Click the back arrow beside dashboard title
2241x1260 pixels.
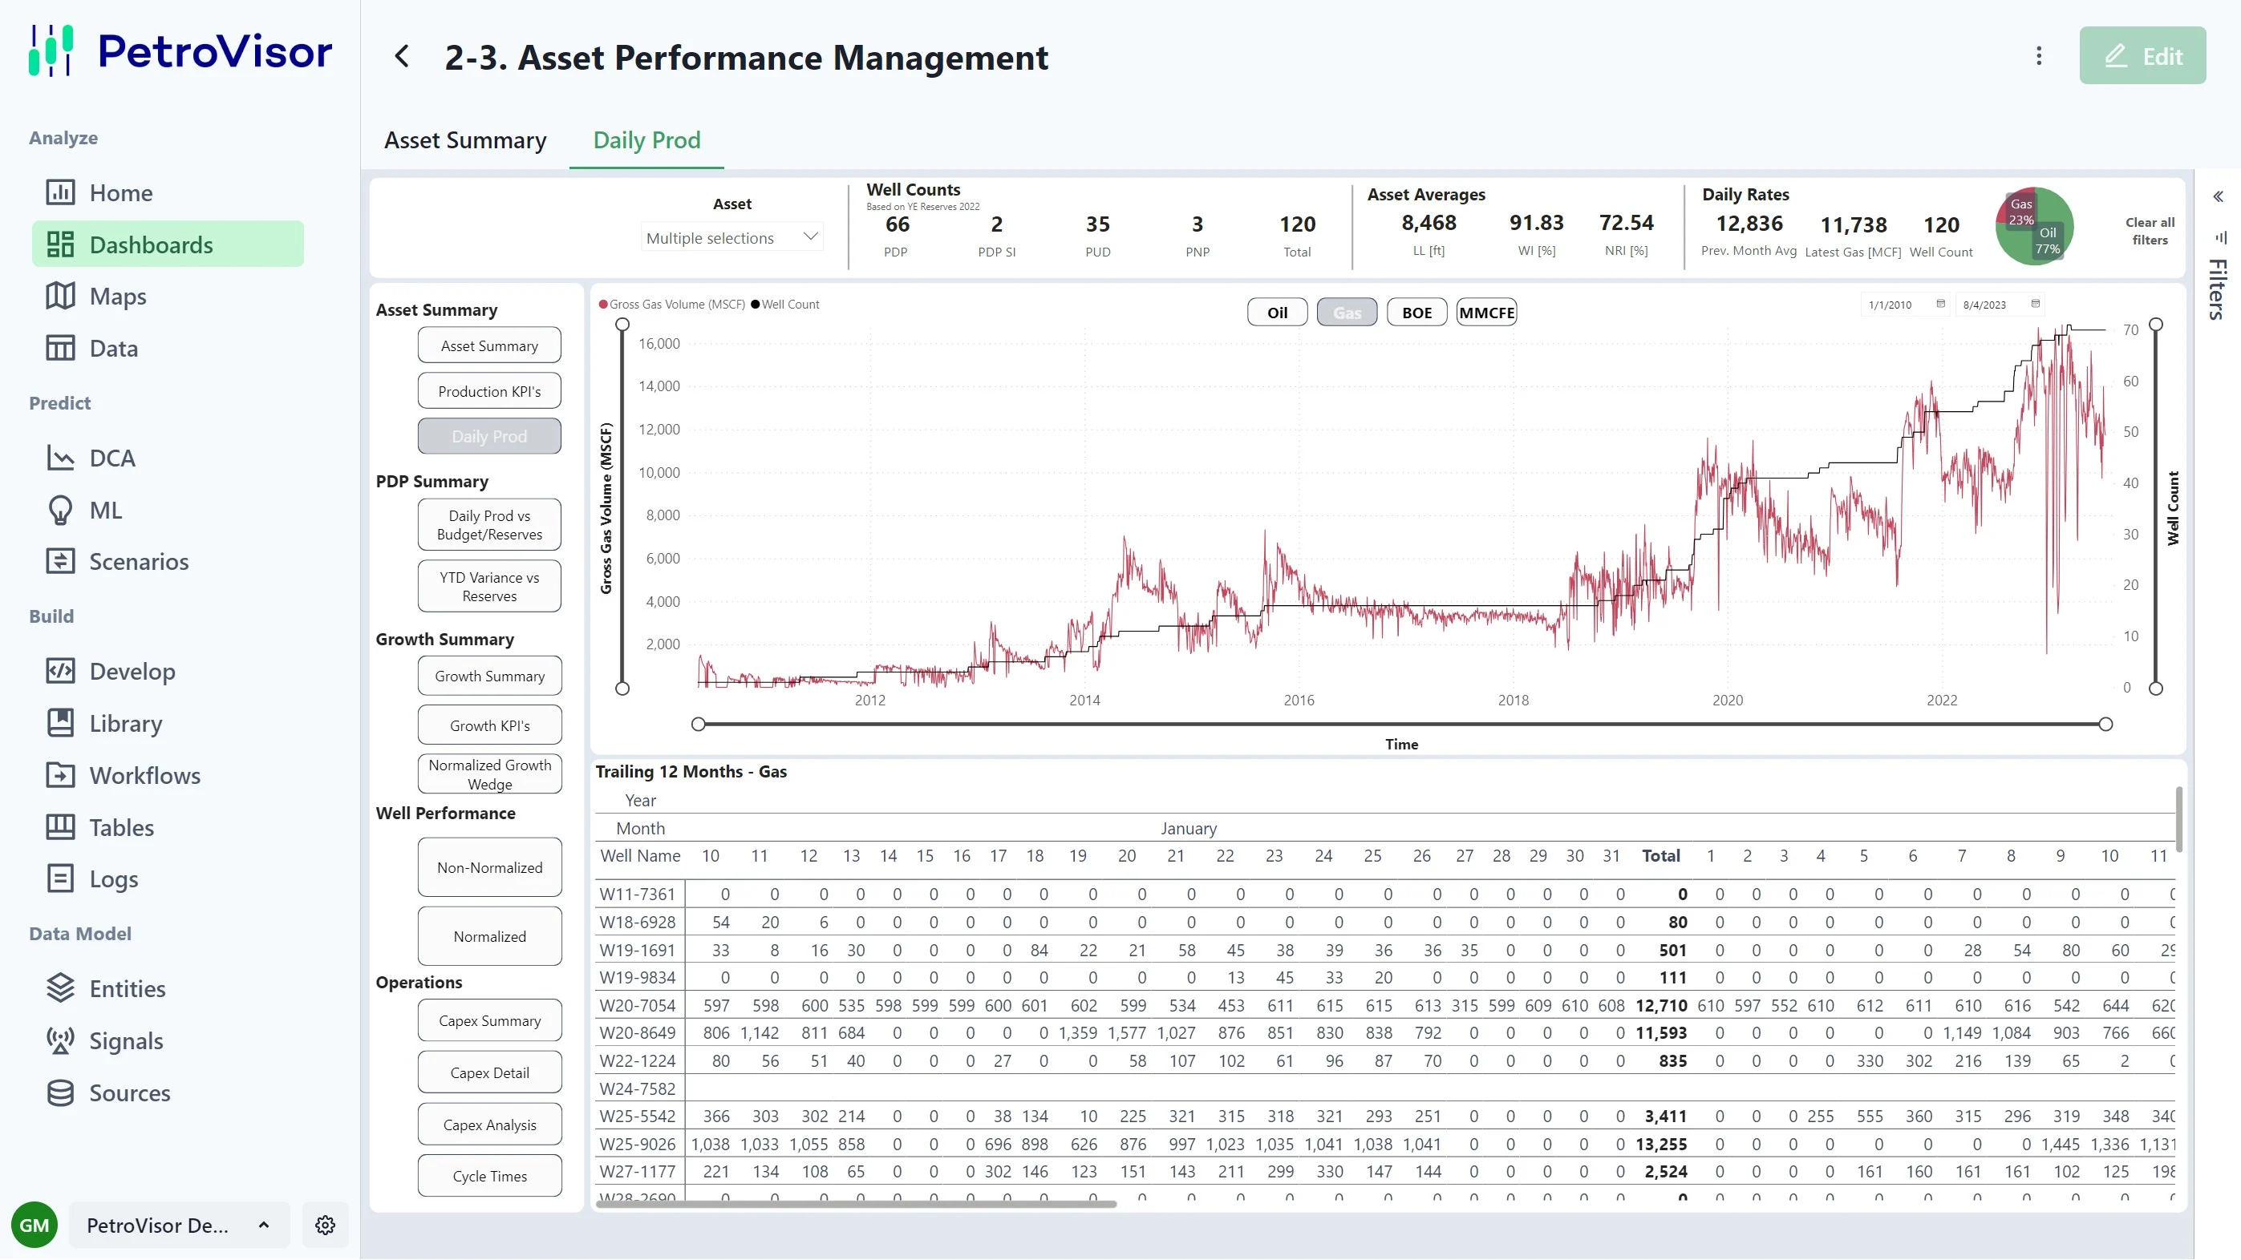[402, 57]
